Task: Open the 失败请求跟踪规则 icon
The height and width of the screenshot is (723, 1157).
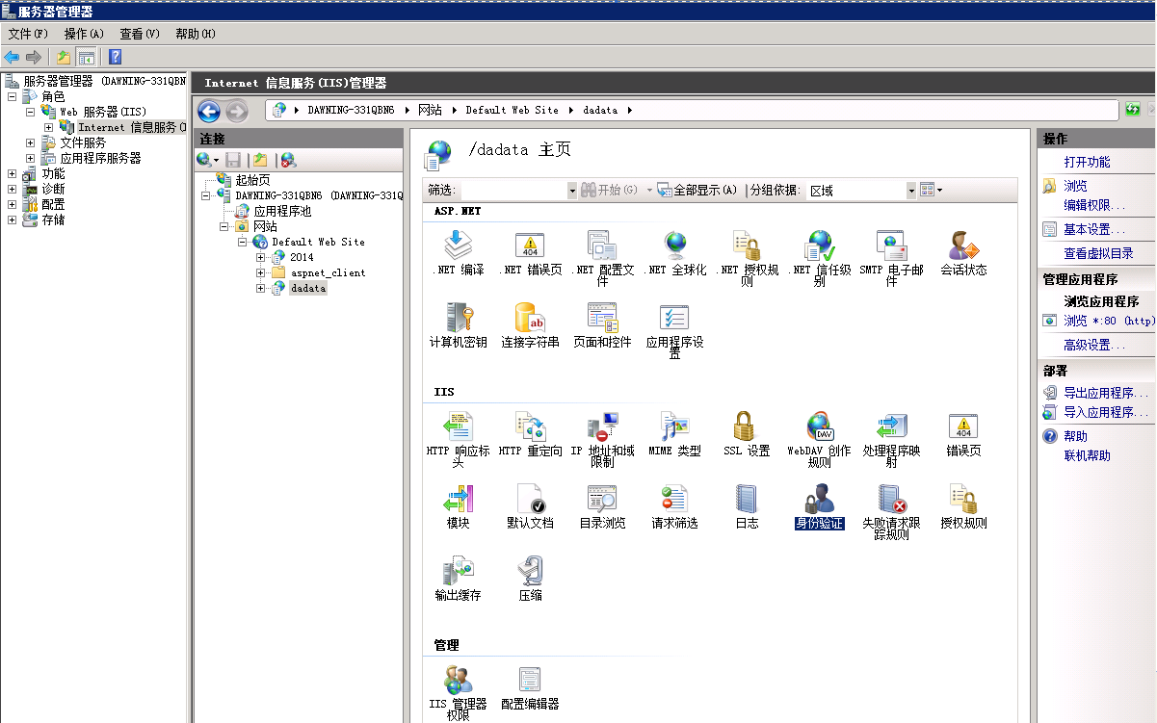Action: tap(891, 511)
